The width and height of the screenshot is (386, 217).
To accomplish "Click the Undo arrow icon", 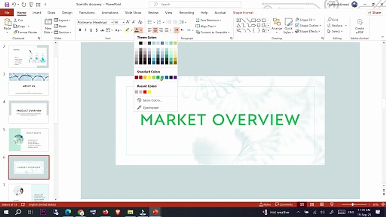I will [14, 5].
